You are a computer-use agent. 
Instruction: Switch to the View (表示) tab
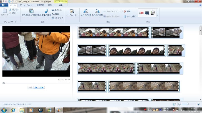tap(50, 5)
